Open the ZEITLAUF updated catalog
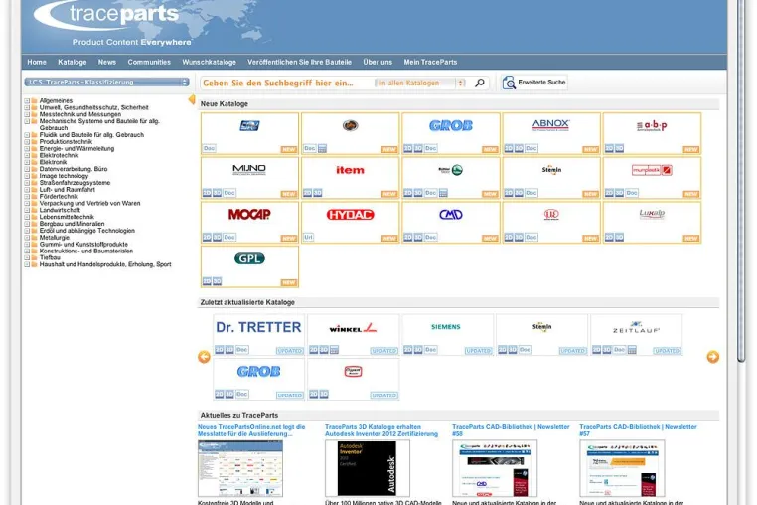Viewport: 757px width, 505px height. click(x=636, y=327)
